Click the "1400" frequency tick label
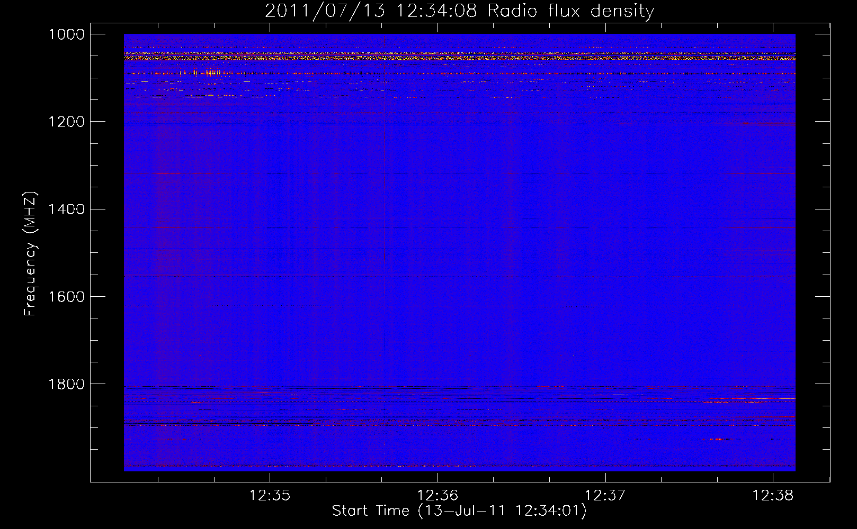Image resolution: width=857 pixels, height=529 pixels. tap(67, 209)
